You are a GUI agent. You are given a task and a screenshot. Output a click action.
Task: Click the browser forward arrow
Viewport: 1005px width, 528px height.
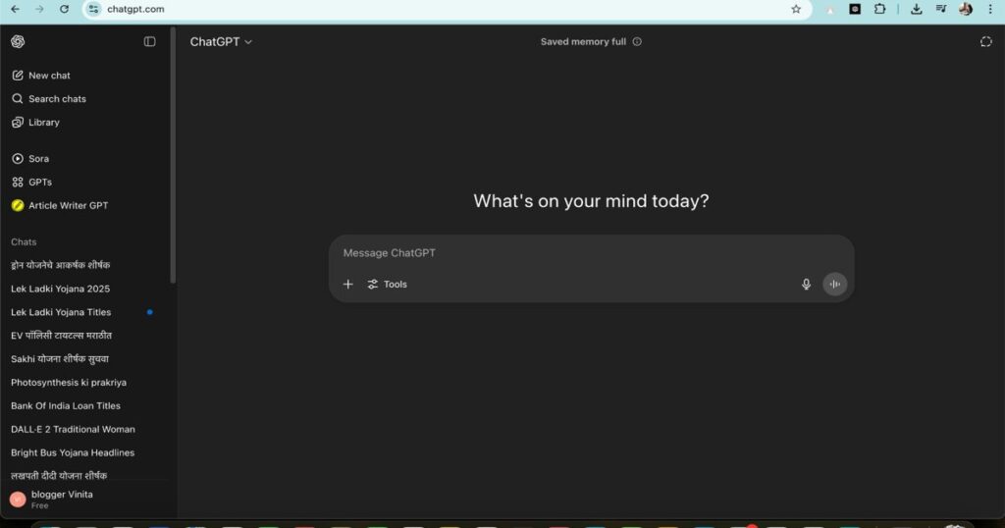(x=39, y=9)
